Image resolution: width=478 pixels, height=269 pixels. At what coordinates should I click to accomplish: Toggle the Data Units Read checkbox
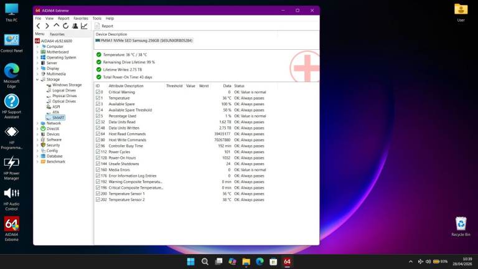(x=98, y=122)
